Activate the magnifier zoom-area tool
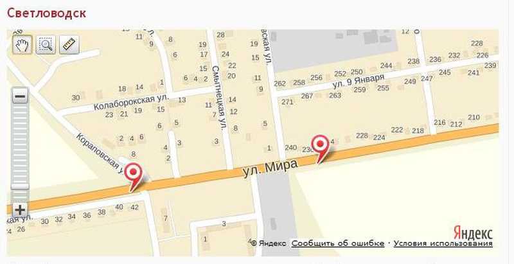The image size is (514, 264). pyautogui.click(x=46, y=44)
